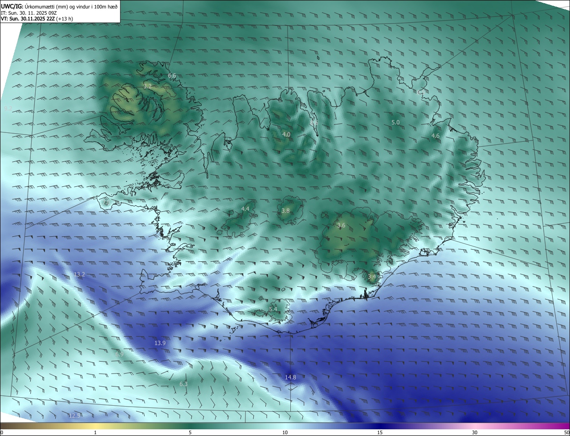Click the 4.6 value label on the map
Image resolution: width=570 pixels, height=436 pixels.
pyautogui.click(x=436, y=136)
